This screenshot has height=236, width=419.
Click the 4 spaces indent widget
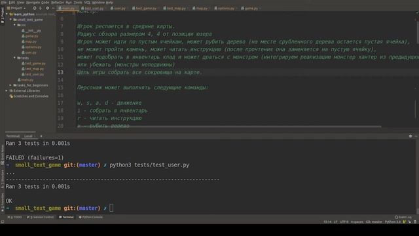tap(357, 222)
